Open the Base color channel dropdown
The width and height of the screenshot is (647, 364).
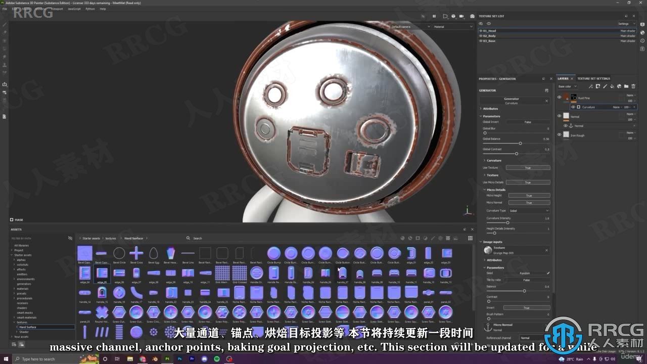pyautogui.click(x=567, y=86)
